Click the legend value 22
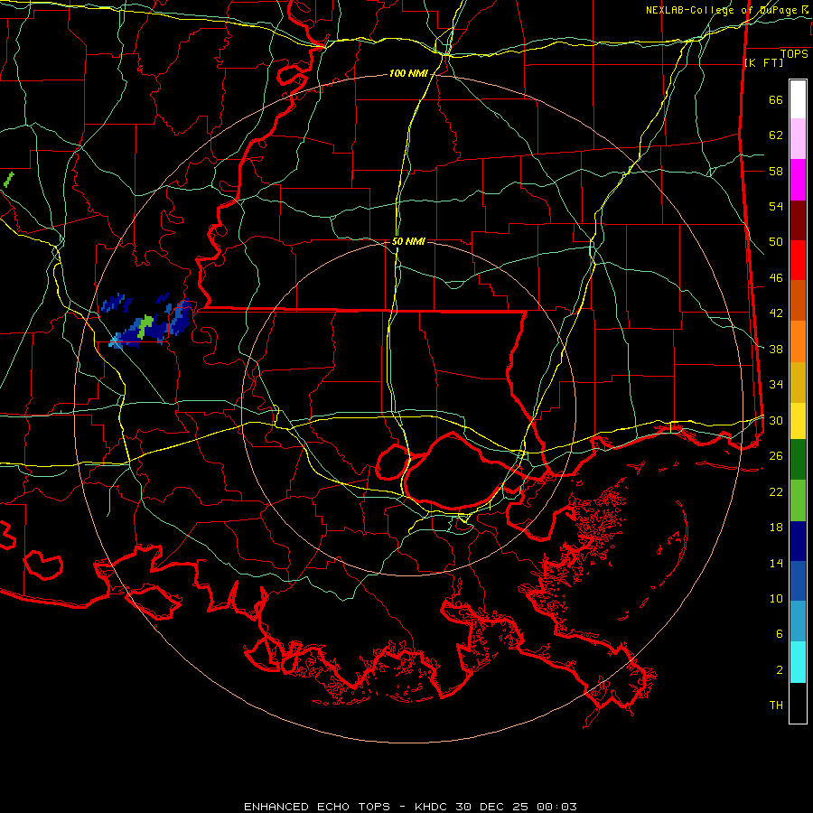Screen dimensions: 813x813 776,491
